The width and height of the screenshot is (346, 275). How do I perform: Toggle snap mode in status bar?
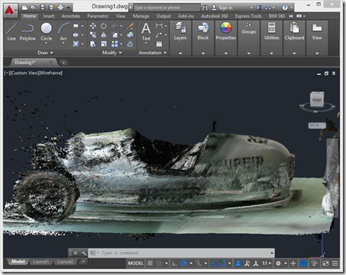(159, 264)
